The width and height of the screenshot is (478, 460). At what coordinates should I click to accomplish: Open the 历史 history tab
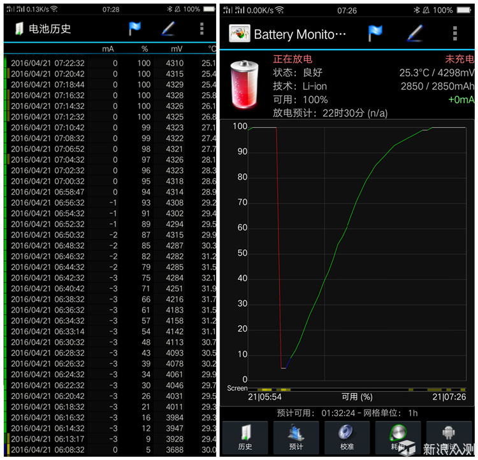point(245,437)
